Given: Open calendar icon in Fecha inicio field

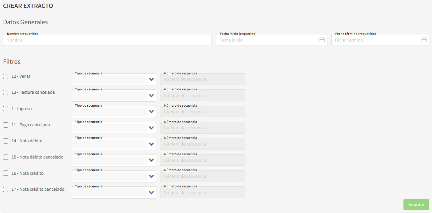Looking at the screenshot, I should tap(322, 40).
